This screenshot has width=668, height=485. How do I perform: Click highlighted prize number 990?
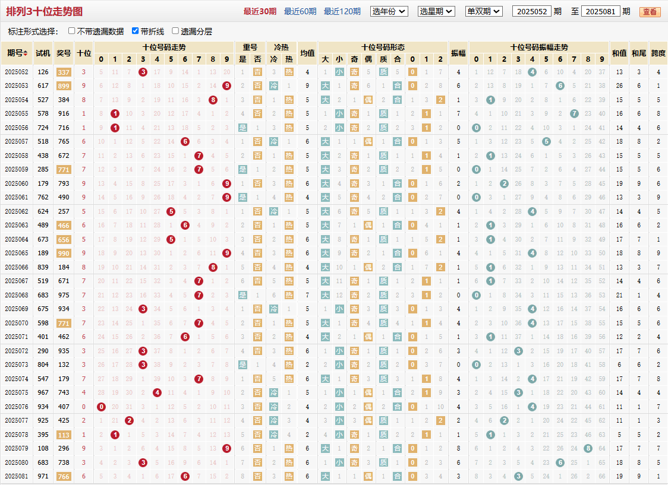pos(64,253)
